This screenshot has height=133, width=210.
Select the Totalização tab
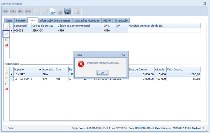tap(121, 20)
